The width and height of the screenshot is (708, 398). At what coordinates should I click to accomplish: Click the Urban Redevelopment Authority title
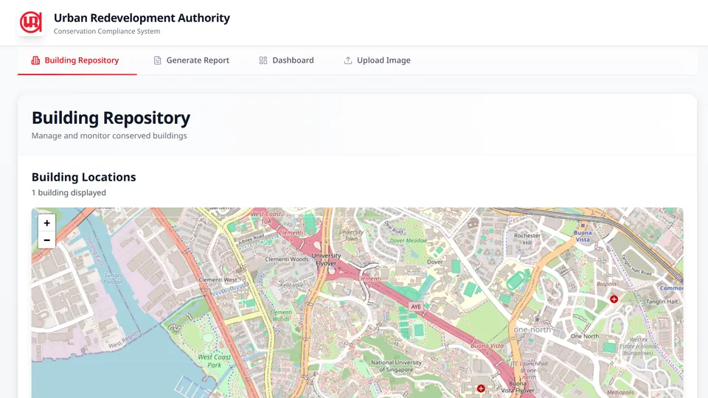[x=142, y=18]
